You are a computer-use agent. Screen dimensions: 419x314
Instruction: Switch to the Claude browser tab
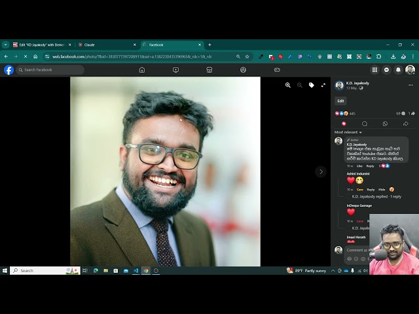(106, 45)
